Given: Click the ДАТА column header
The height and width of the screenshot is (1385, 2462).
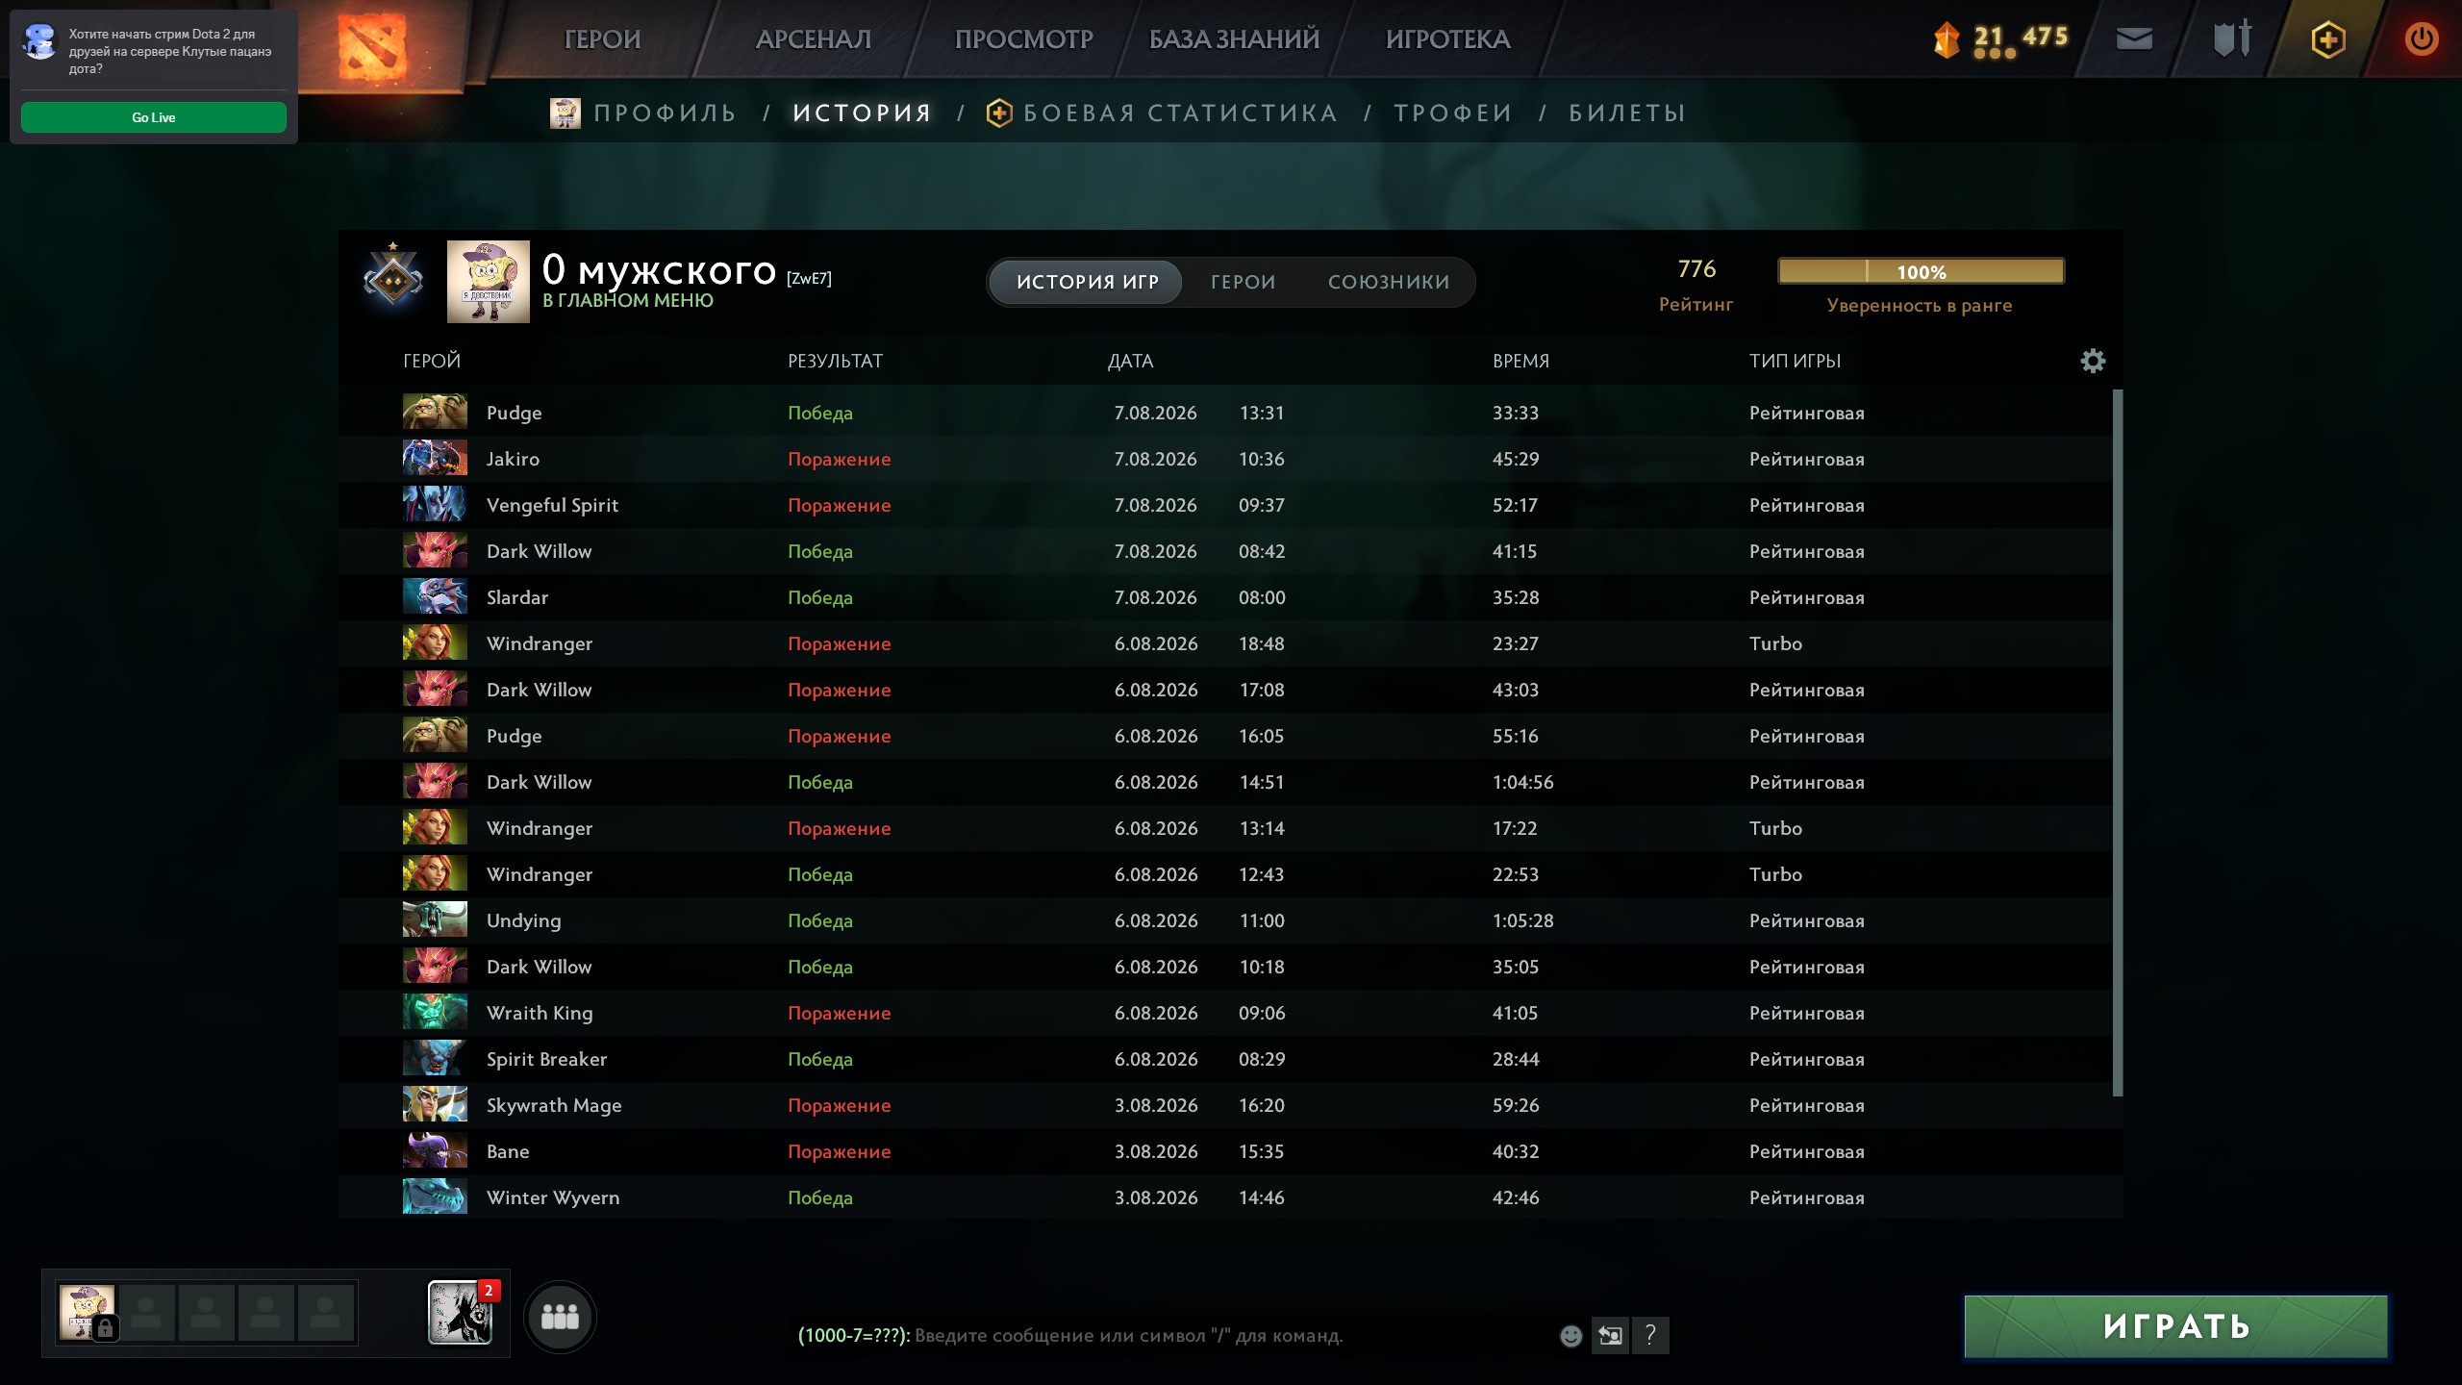Looking at the screenshot, I should pos(1130,361).
